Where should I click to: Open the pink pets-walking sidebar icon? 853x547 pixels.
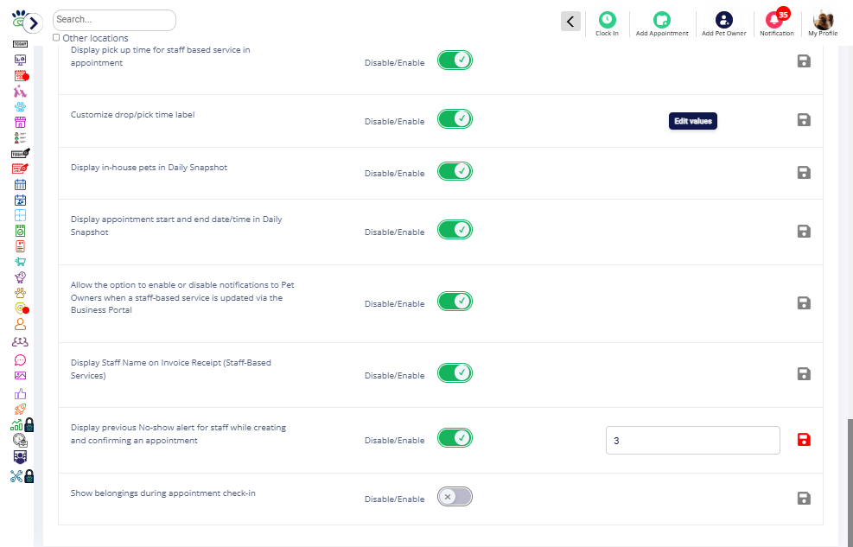(x=20, y=91)
